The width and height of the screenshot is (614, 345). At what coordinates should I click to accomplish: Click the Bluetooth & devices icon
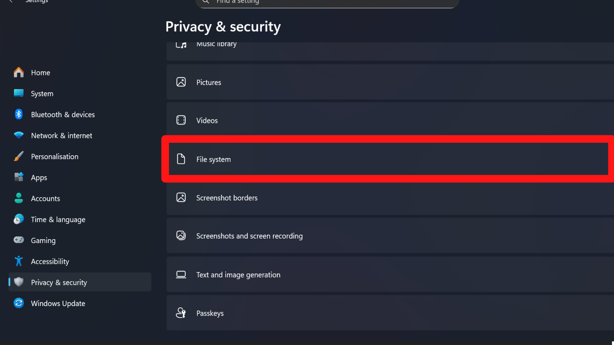19,114
